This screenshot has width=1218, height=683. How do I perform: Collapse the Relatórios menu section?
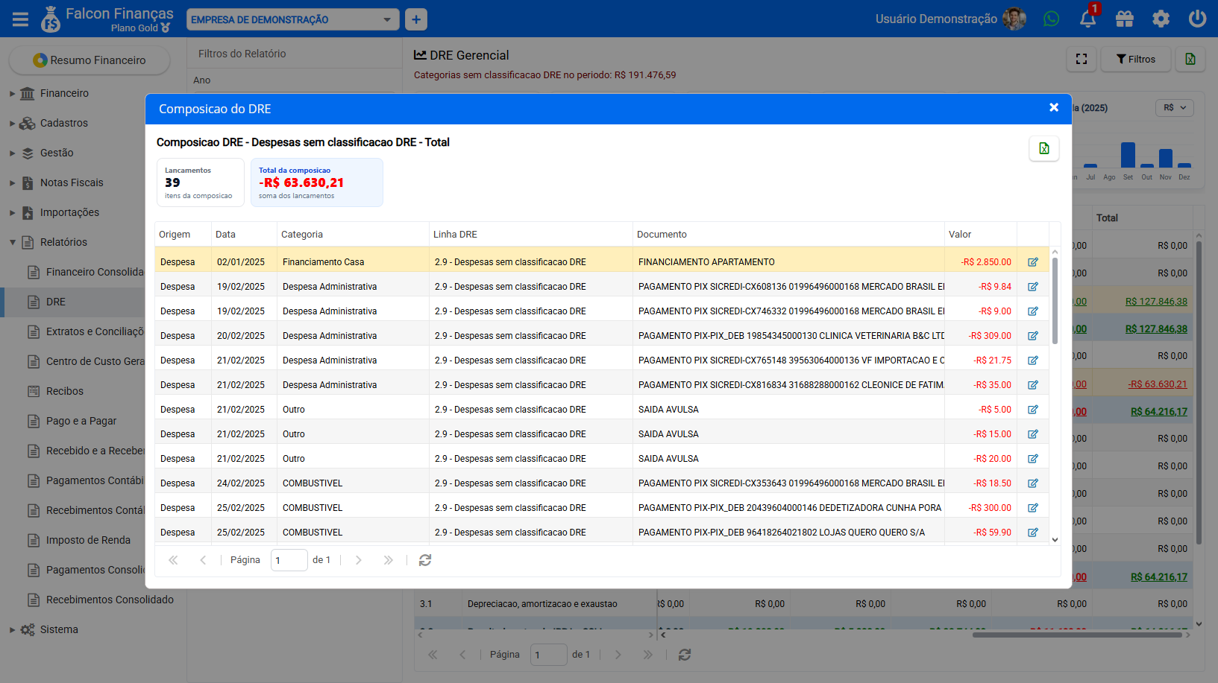click(x=63, y=242)
